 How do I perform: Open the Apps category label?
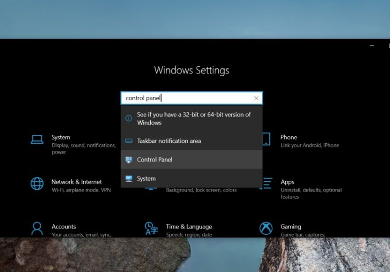point(287,182)
